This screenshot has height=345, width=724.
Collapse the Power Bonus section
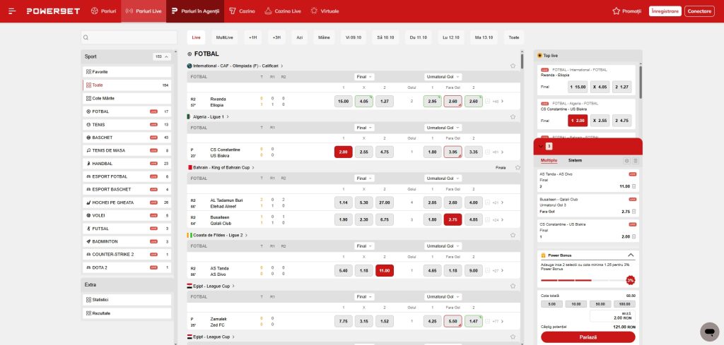point(631,255)
